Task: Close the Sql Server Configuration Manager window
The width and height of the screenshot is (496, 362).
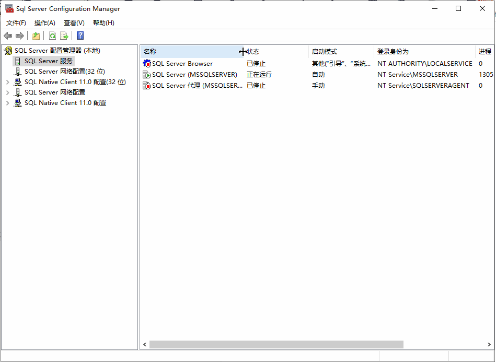Action: (x=482, y=9)
